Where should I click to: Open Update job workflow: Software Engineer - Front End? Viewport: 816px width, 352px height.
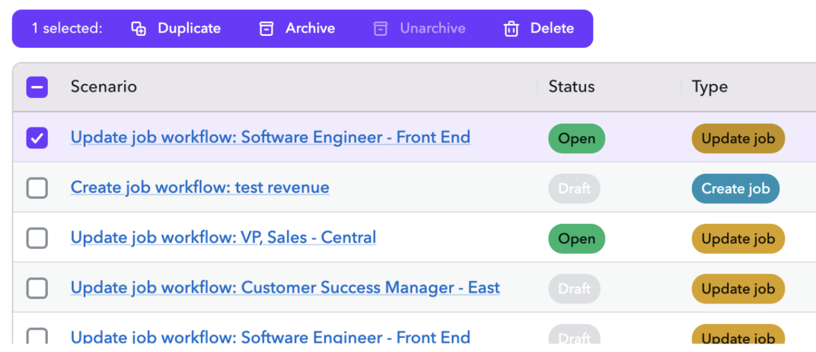(x=270, y=138)
